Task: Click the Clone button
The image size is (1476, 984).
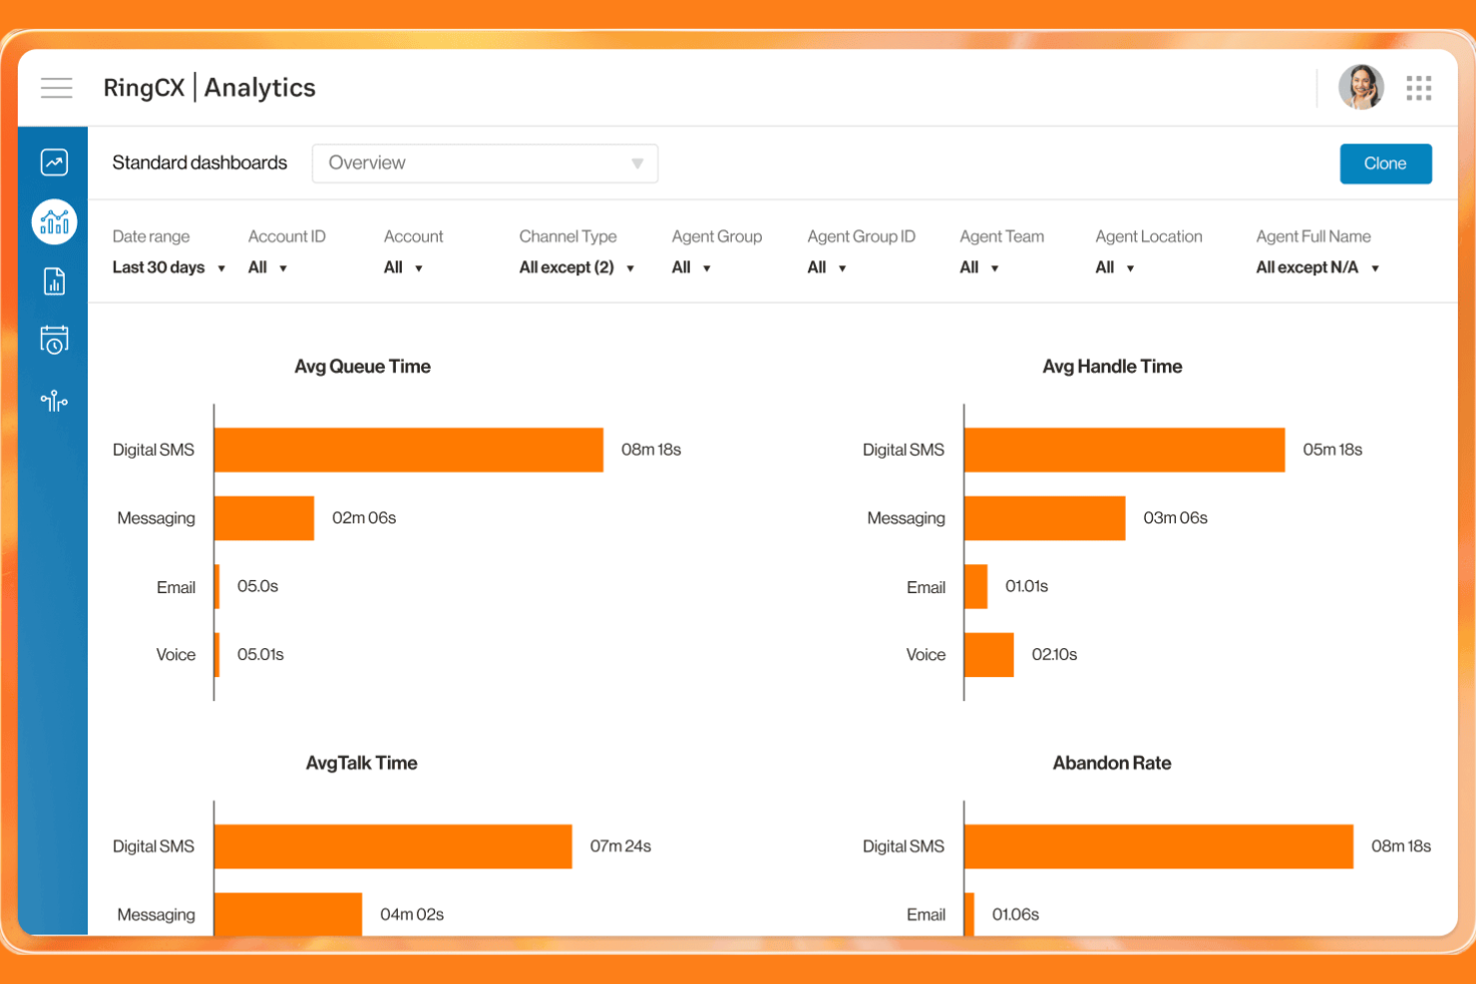Action: click(1385, 164)
